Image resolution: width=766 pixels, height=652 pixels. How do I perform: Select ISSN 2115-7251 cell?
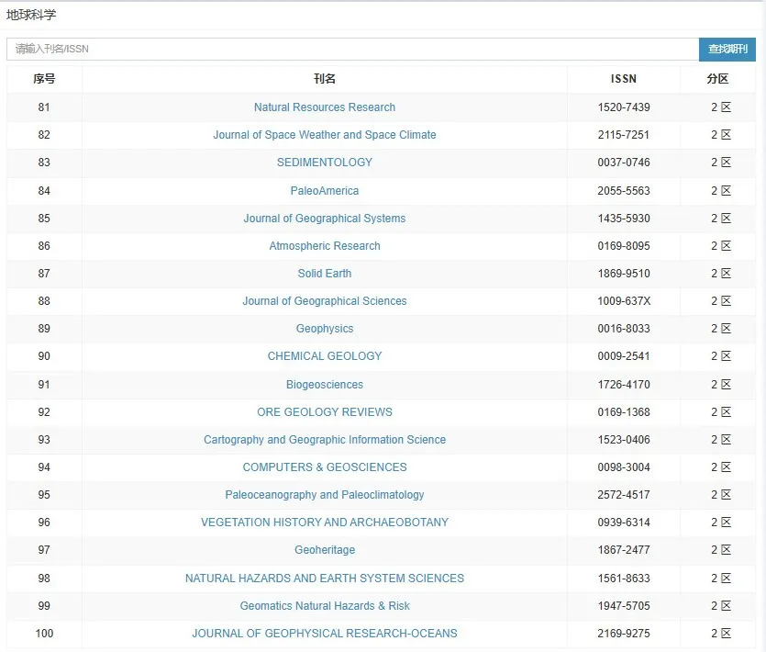pos(624,134)
